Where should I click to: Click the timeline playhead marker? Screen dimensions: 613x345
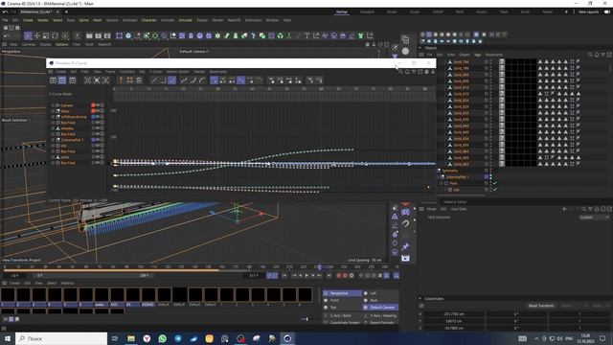pos(319,267)
